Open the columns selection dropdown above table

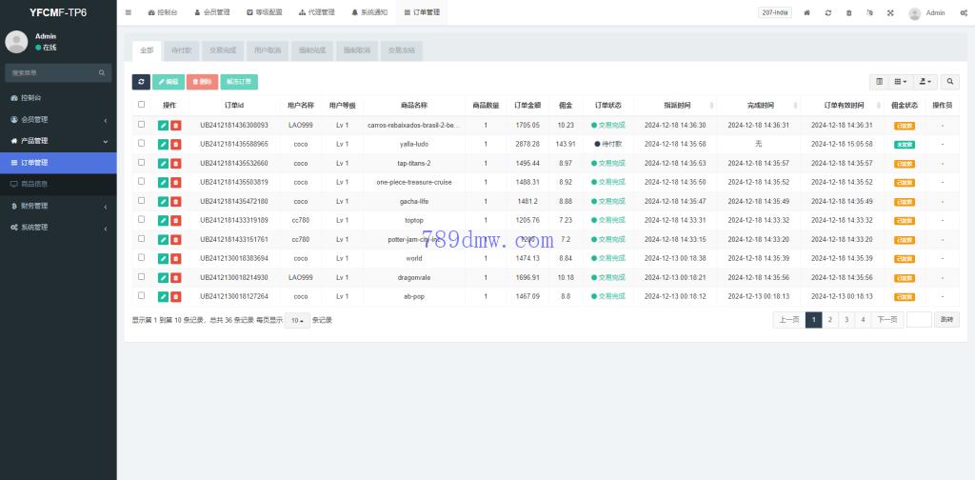(x=901, y=83)
